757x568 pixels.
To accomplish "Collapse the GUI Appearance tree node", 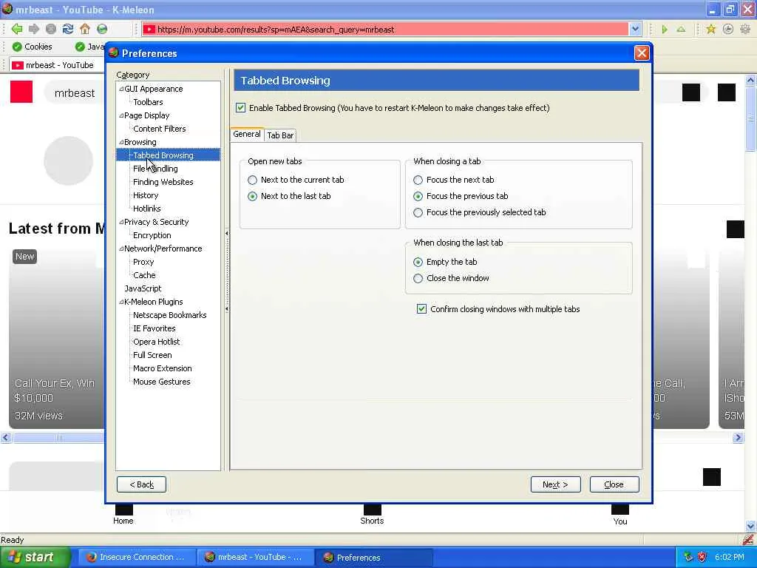I will 121,89.
